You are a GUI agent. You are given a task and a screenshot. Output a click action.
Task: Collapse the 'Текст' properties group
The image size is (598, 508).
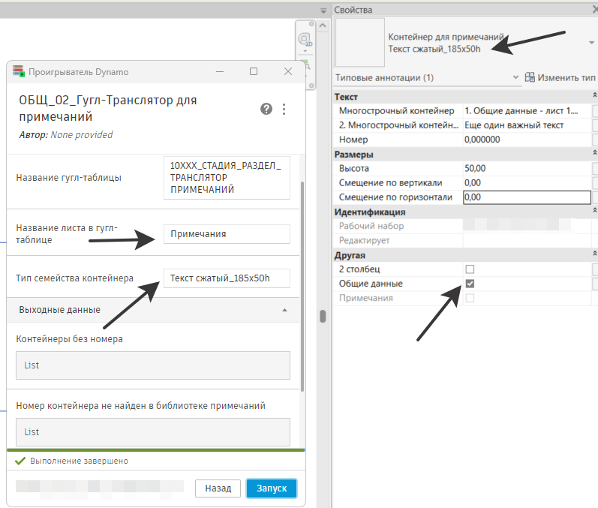point(594,98)
